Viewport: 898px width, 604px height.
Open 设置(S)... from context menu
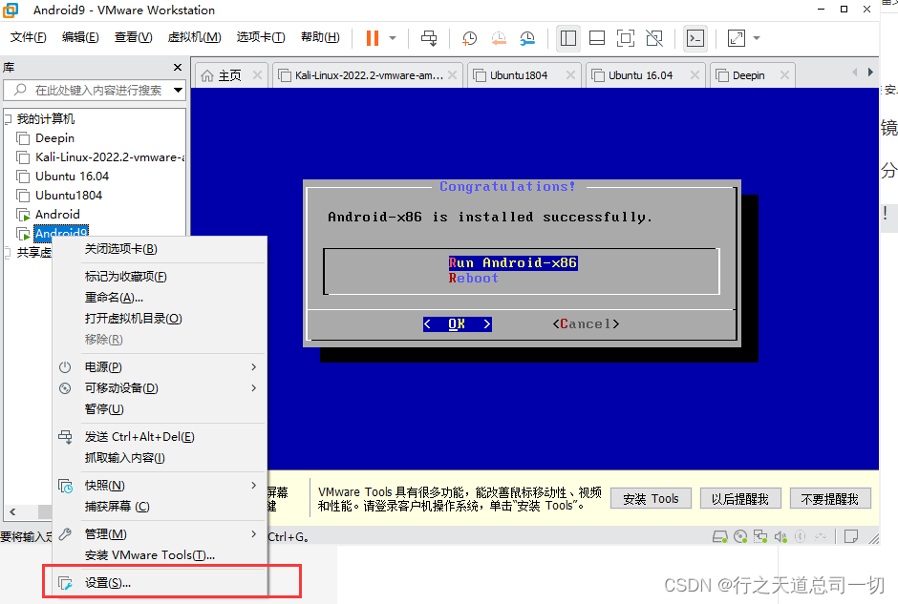pyautogui.click(x=160, y=583)
